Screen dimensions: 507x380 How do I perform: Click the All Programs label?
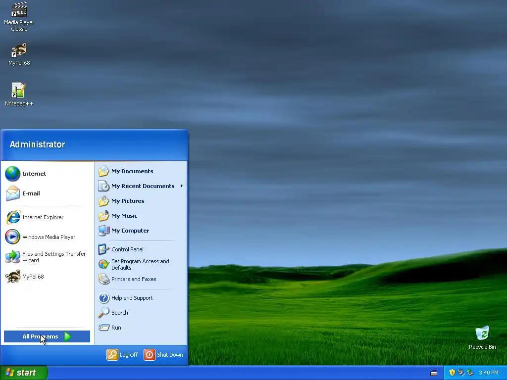(40, 336)
